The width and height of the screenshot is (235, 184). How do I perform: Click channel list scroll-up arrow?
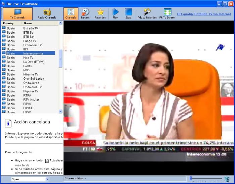tap(60, 23)
